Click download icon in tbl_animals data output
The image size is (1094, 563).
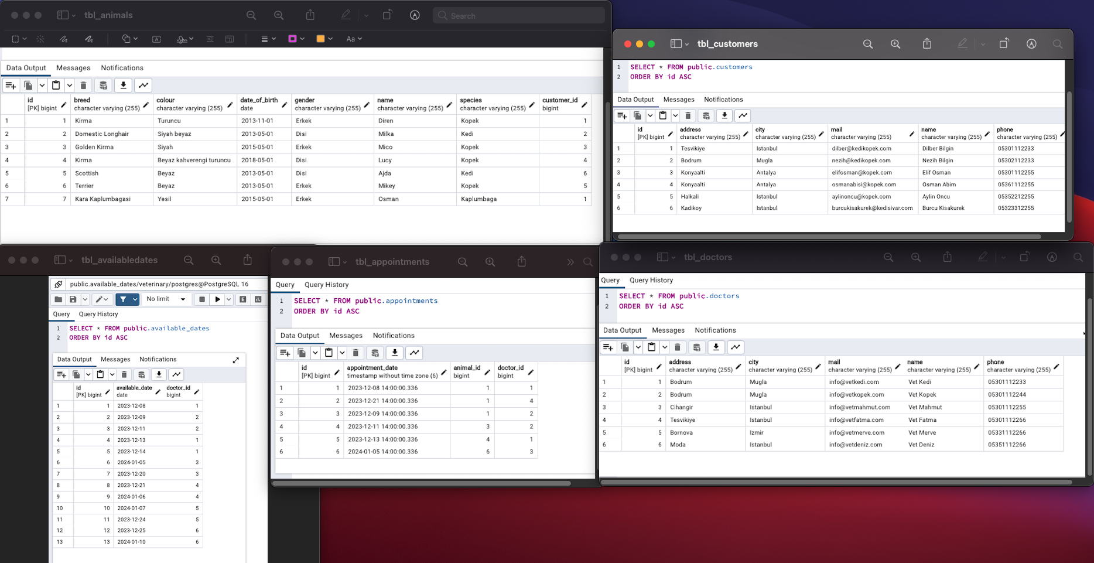[x=123, y=86]
